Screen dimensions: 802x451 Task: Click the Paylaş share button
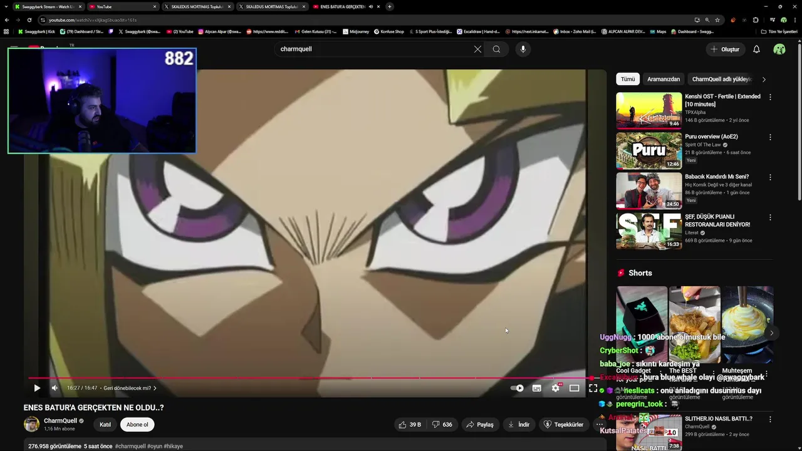(x=479, y=425)
